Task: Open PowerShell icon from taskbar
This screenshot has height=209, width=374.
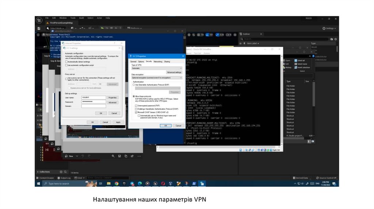Action: click(x=194, y=184)
